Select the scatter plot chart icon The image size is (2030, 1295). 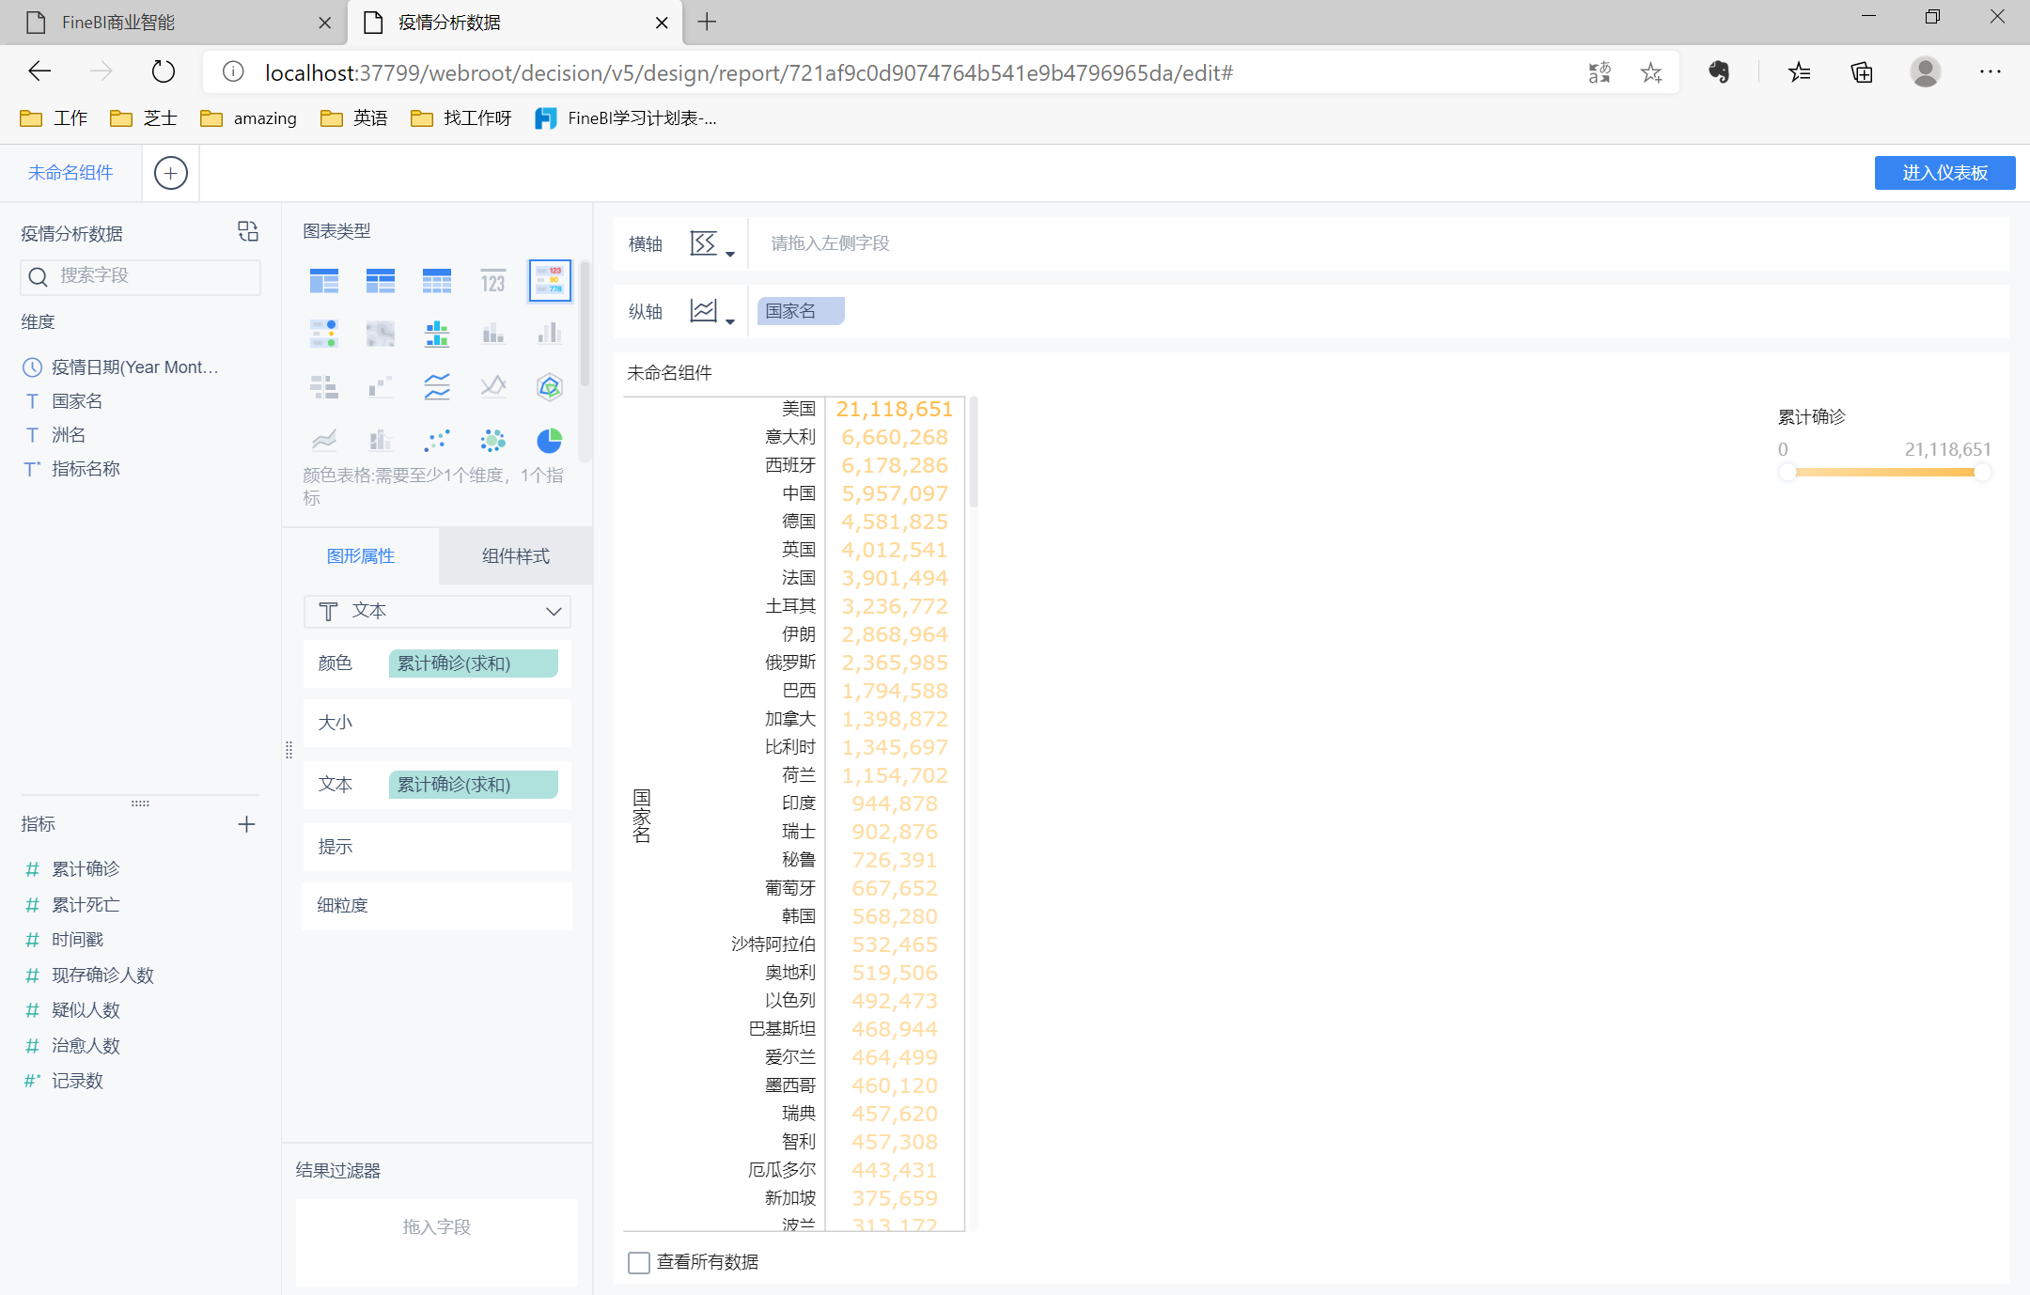pyautogui.click(x=437, y=440)
